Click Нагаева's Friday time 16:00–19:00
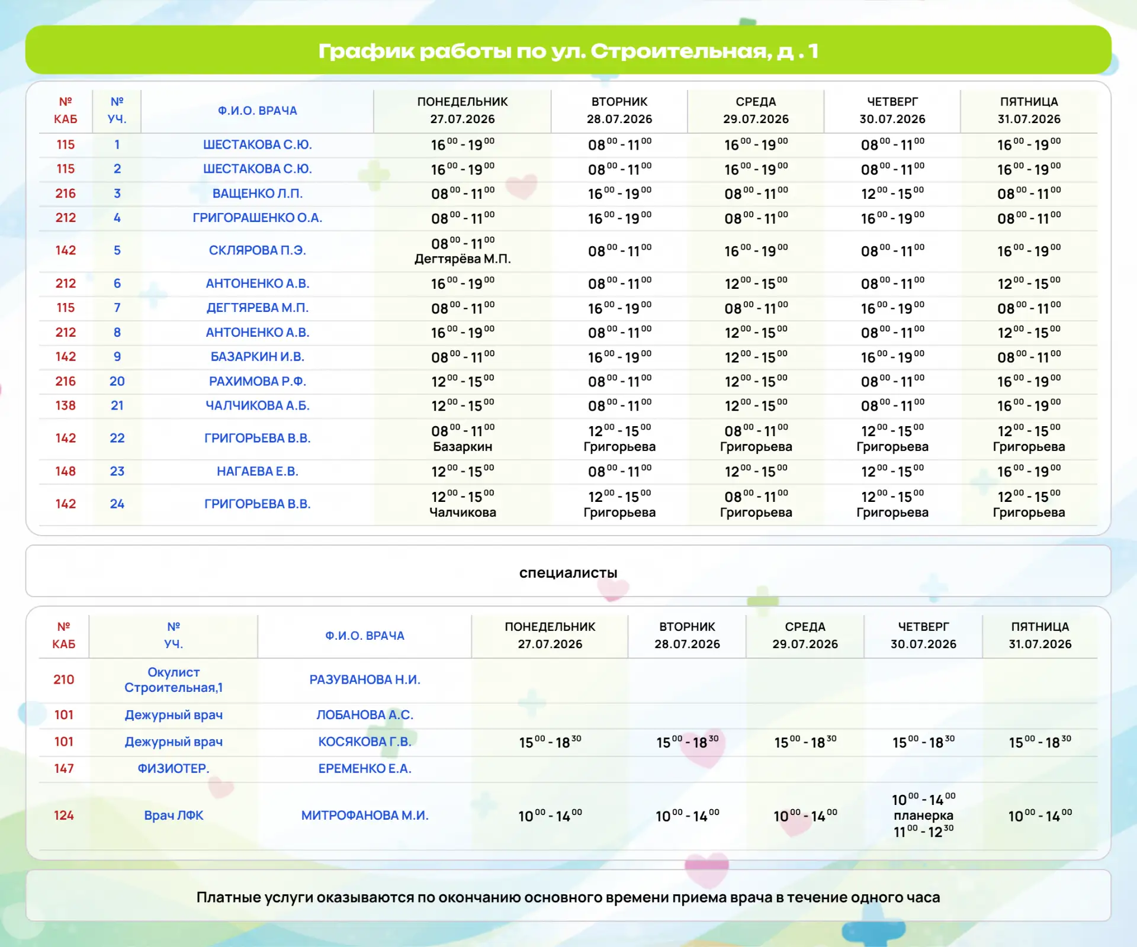The image size is (1137, 947). pyautogui.click(x=1029, y=471)
